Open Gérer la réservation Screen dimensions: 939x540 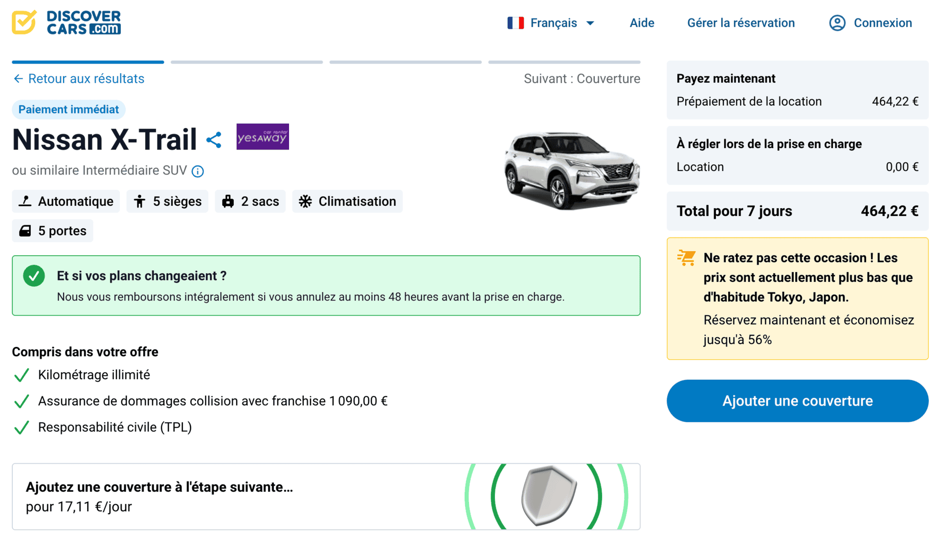(740, 22)
